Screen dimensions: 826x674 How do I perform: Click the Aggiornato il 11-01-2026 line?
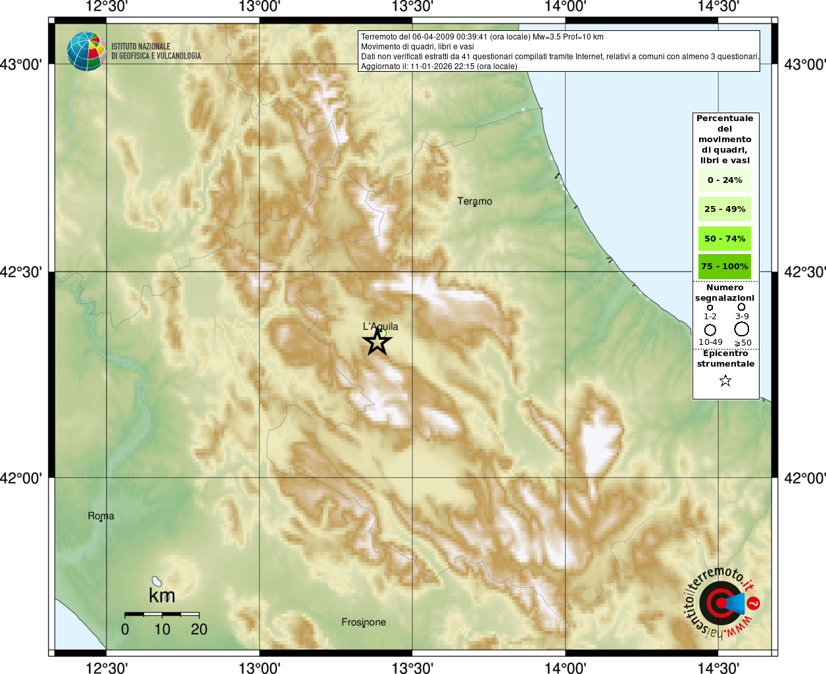439,66
